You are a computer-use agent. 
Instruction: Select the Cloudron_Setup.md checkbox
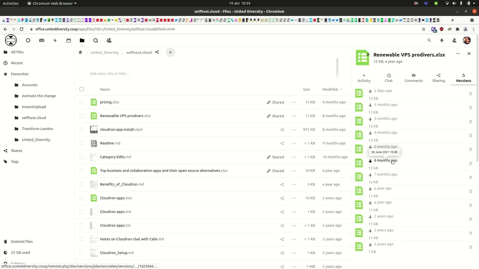click(x=82, y=253)
